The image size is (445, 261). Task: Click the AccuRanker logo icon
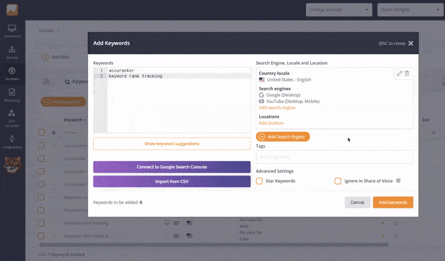pos(12,10)
